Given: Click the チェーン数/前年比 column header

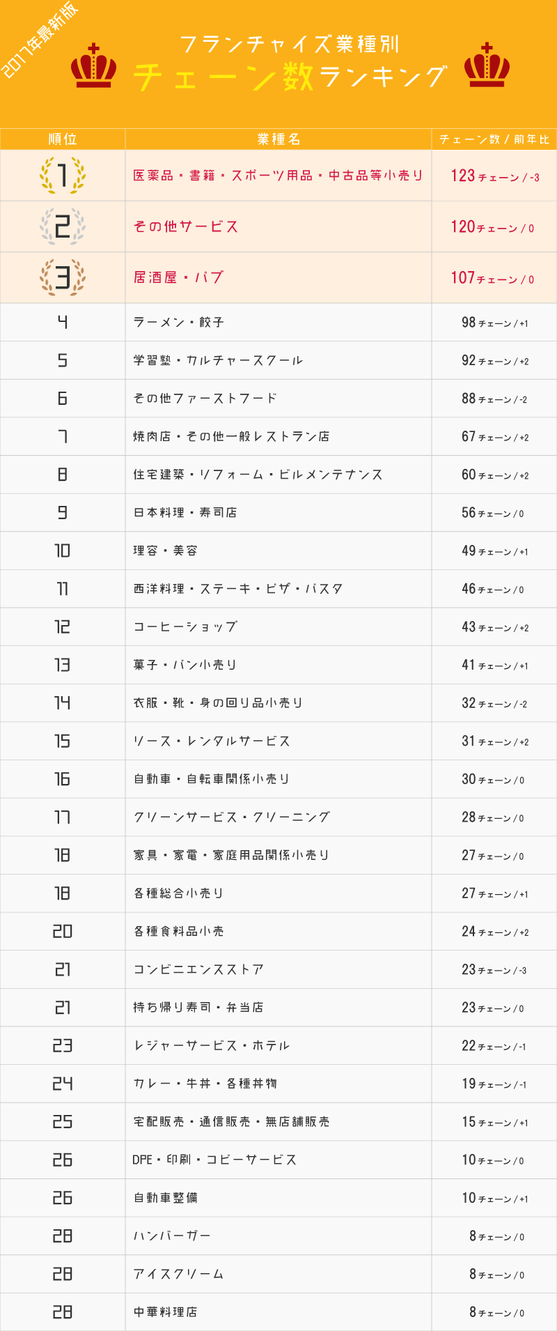Looking at the screenshot, I should pyautogui.click(x=494, y=139).
